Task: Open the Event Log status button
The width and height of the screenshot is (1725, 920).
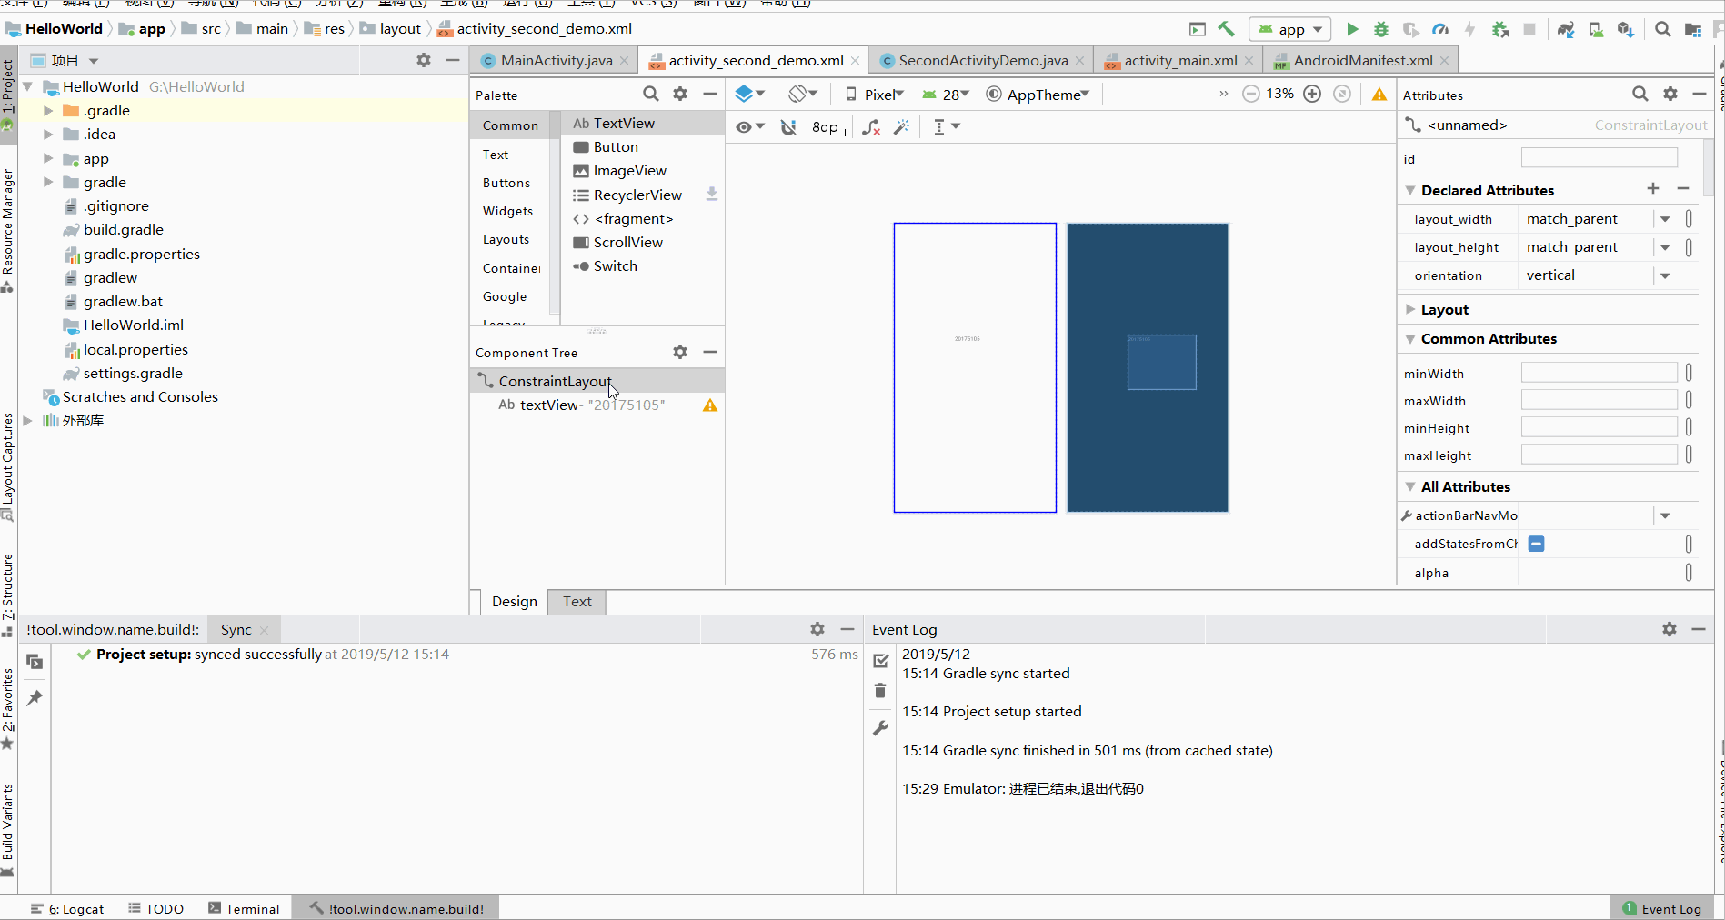Action: tap(1661, 908)
